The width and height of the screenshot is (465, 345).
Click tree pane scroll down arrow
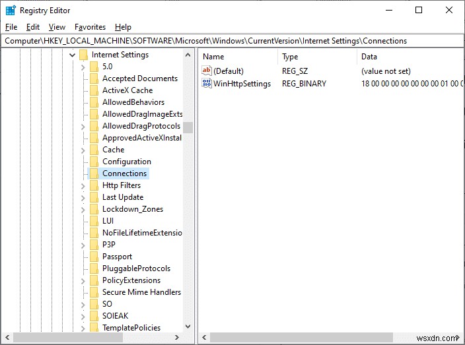click(x=188, y=327)
